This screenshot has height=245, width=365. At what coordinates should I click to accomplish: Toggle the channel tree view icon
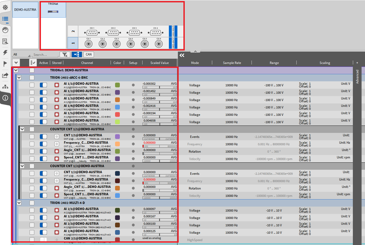coord(77,54)
